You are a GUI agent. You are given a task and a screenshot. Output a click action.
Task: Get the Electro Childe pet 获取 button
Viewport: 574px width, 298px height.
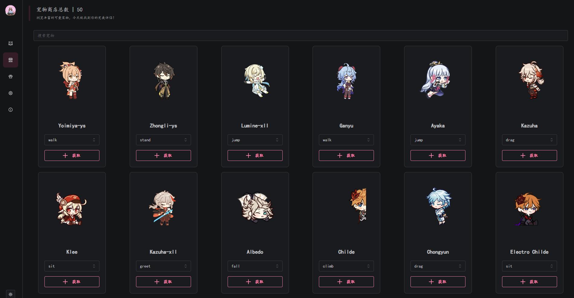(x=530, y=282)
